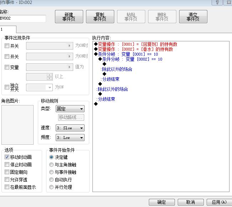
Task: Click the 名称 field containing EV002
Action: (22, 19)
